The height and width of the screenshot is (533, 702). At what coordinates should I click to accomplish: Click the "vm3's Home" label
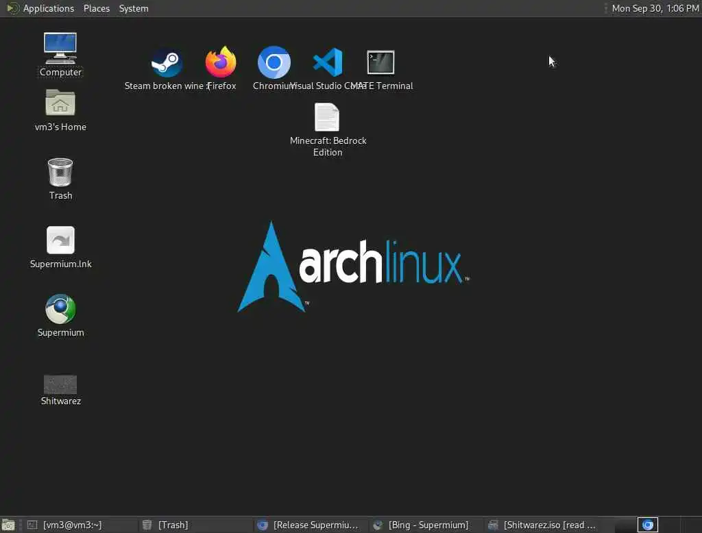(x=60, y=127)
